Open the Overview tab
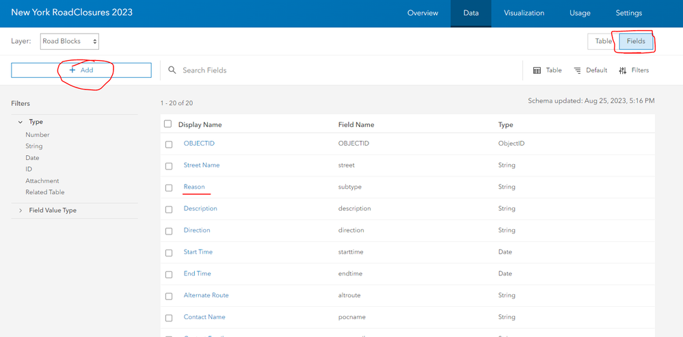Screen dimensions: 683x337 point(423,13)
